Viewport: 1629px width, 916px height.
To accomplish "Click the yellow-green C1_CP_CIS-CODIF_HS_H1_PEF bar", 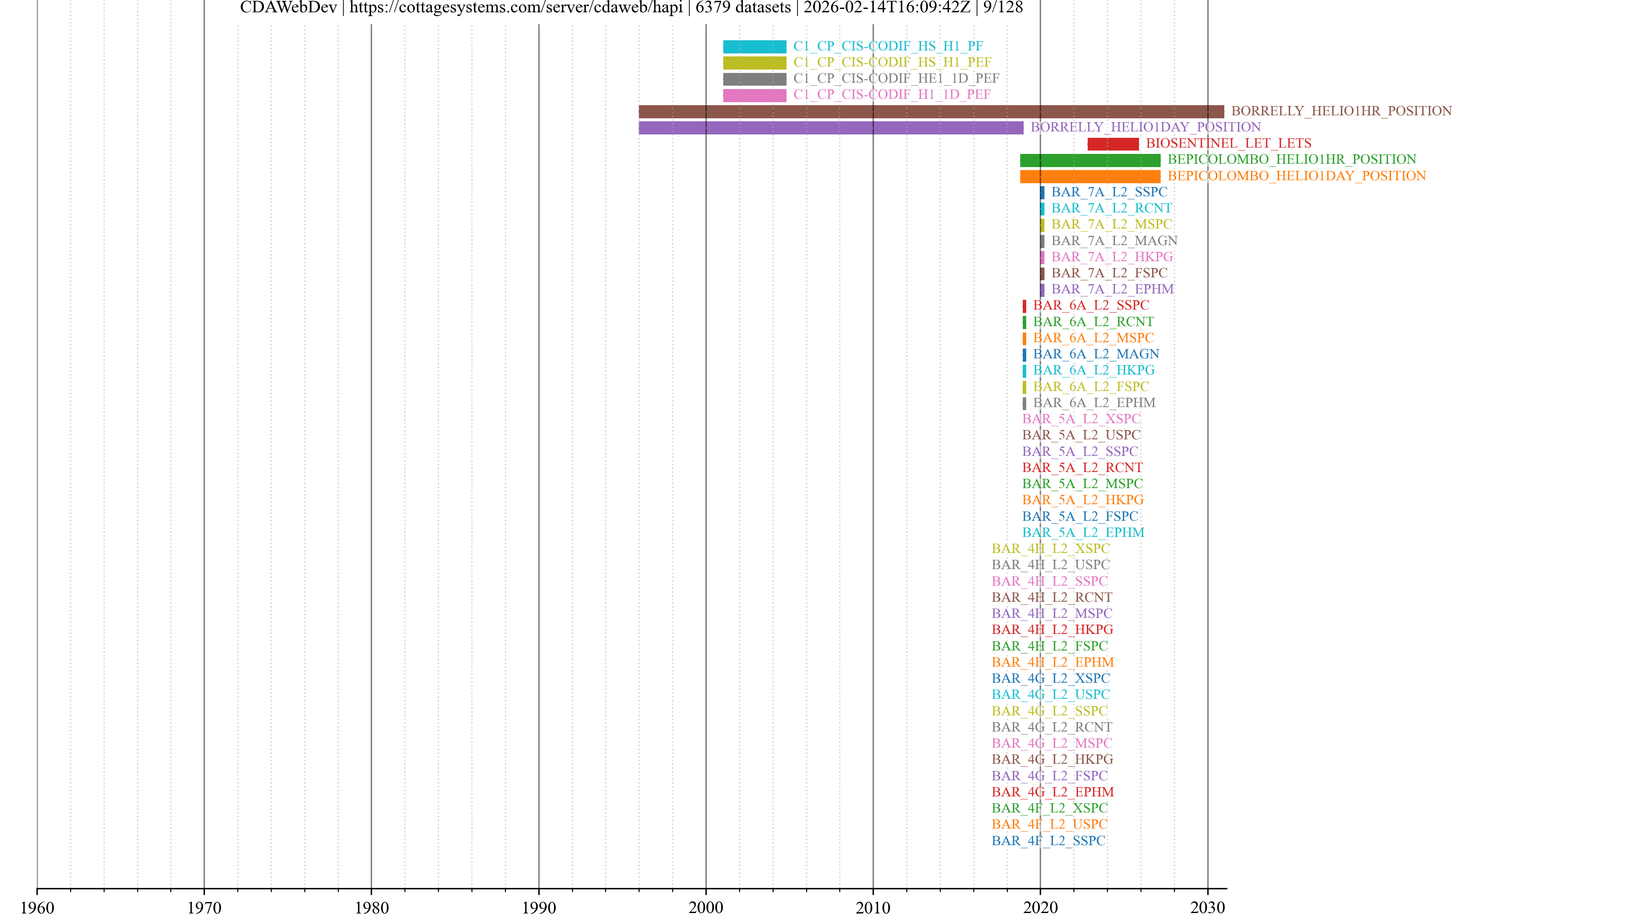I will coord(754,63).
